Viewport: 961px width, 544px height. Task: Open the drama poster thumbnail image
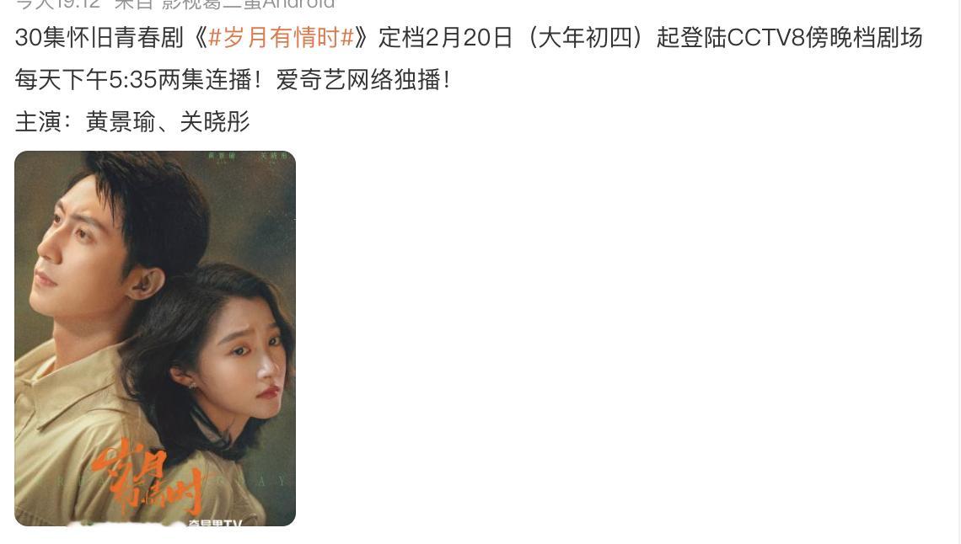(155, 339)
